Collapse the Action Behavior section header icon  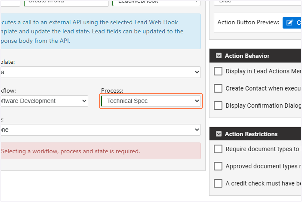point(219,56)
